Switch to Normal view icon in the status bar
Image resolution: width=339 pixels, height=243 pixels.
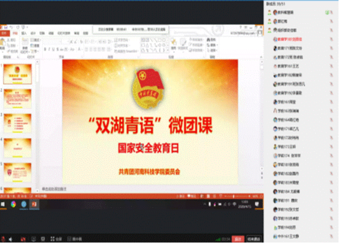coord(202,196)
